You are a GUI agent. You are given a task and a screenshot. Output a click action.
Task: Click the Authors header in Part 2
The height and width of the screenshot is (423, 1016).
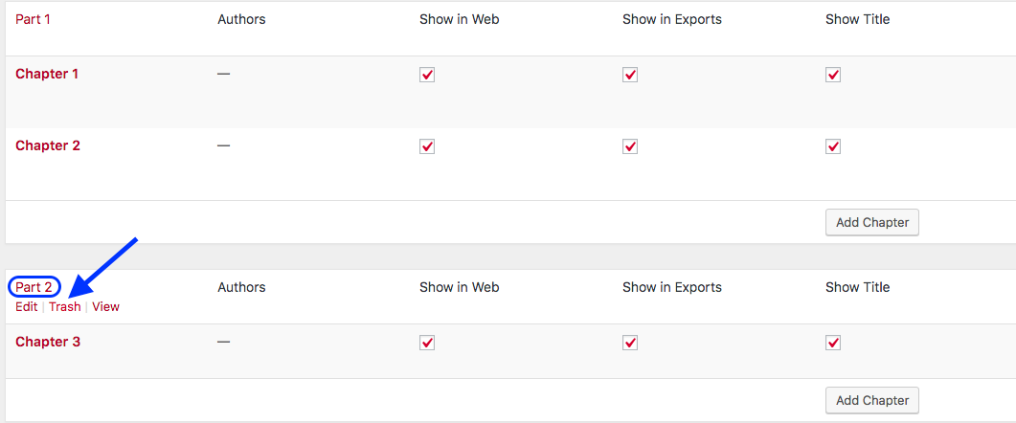coord(241,287)
